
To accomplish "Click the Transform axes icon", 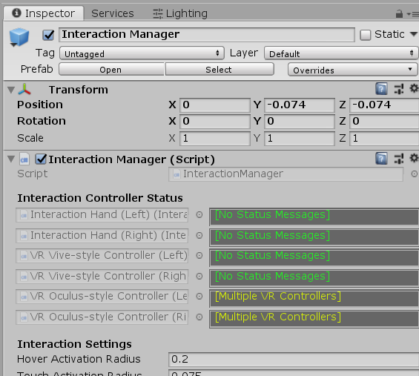I will click(x=24, y=90).
